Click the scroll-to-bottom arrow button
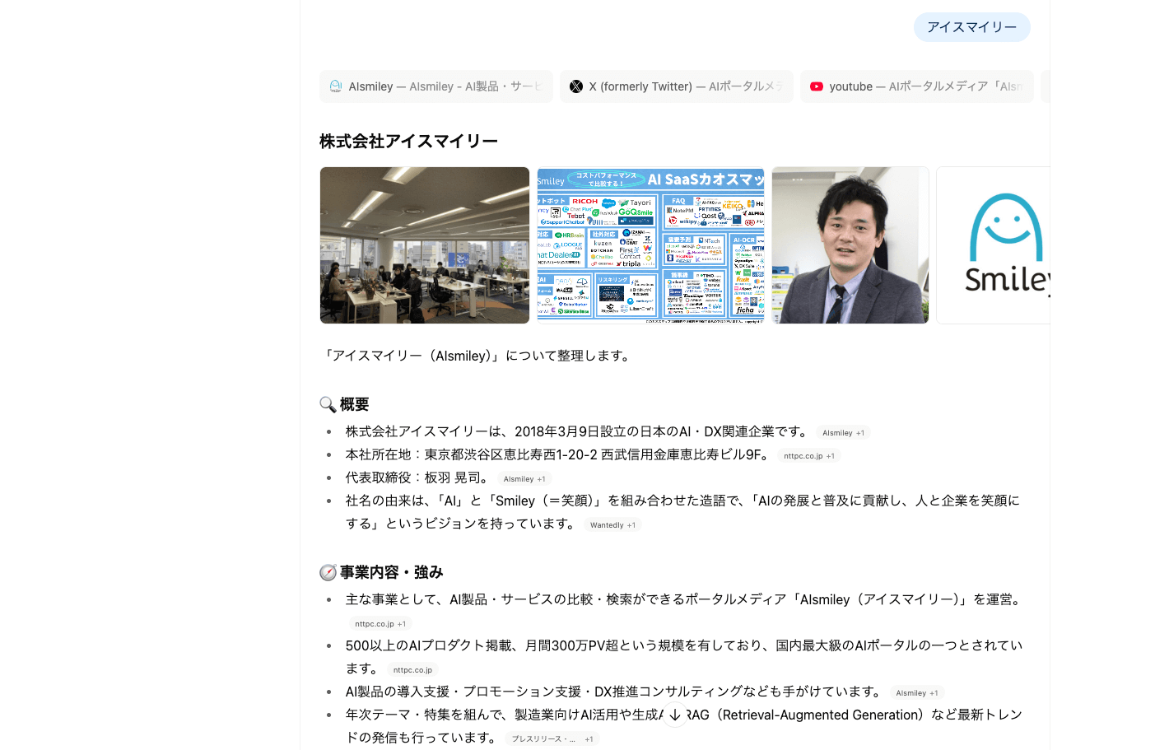This screenshot has height=750, width=1155. pyautogui.click(x=675, y=715)
